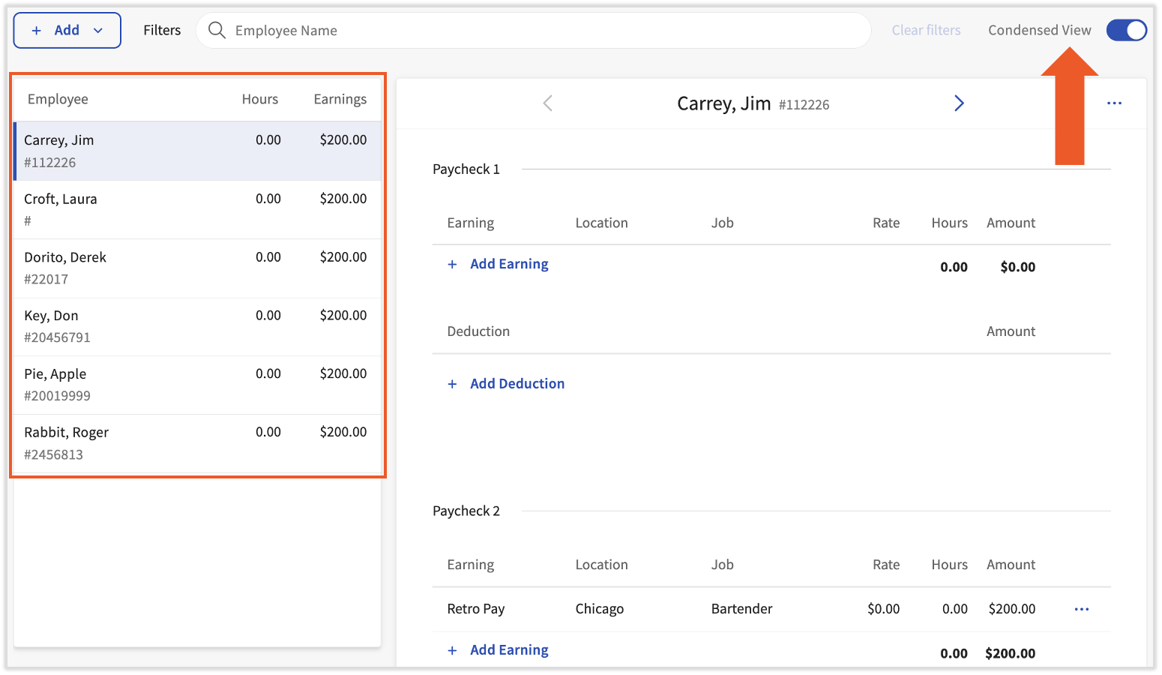Viewport: 1162px width, 675px height.
Task: Click plus icon beside Add Deduction
Action: (x=452, y=384)
